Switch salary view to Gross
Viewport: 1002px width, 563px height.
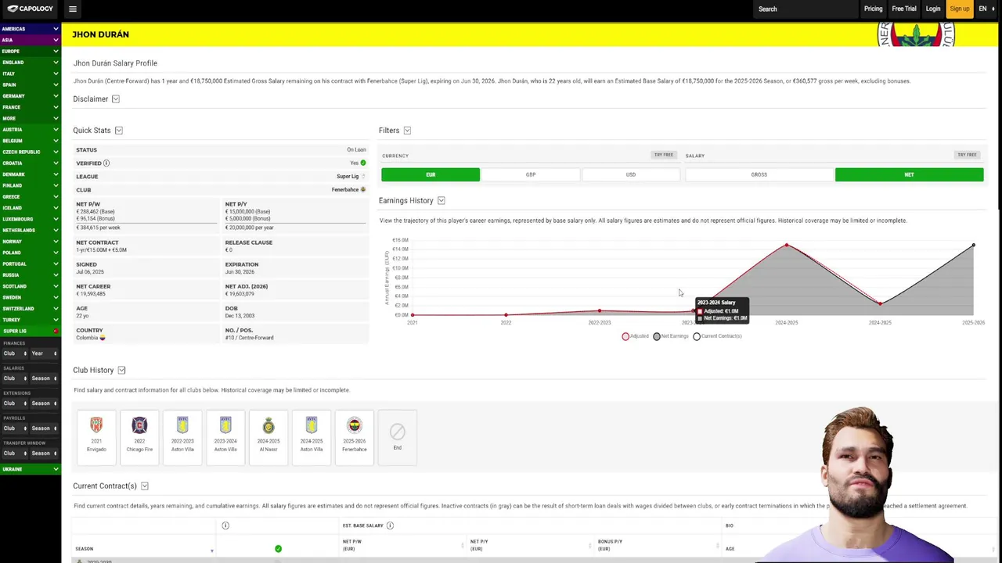(759, 174)
